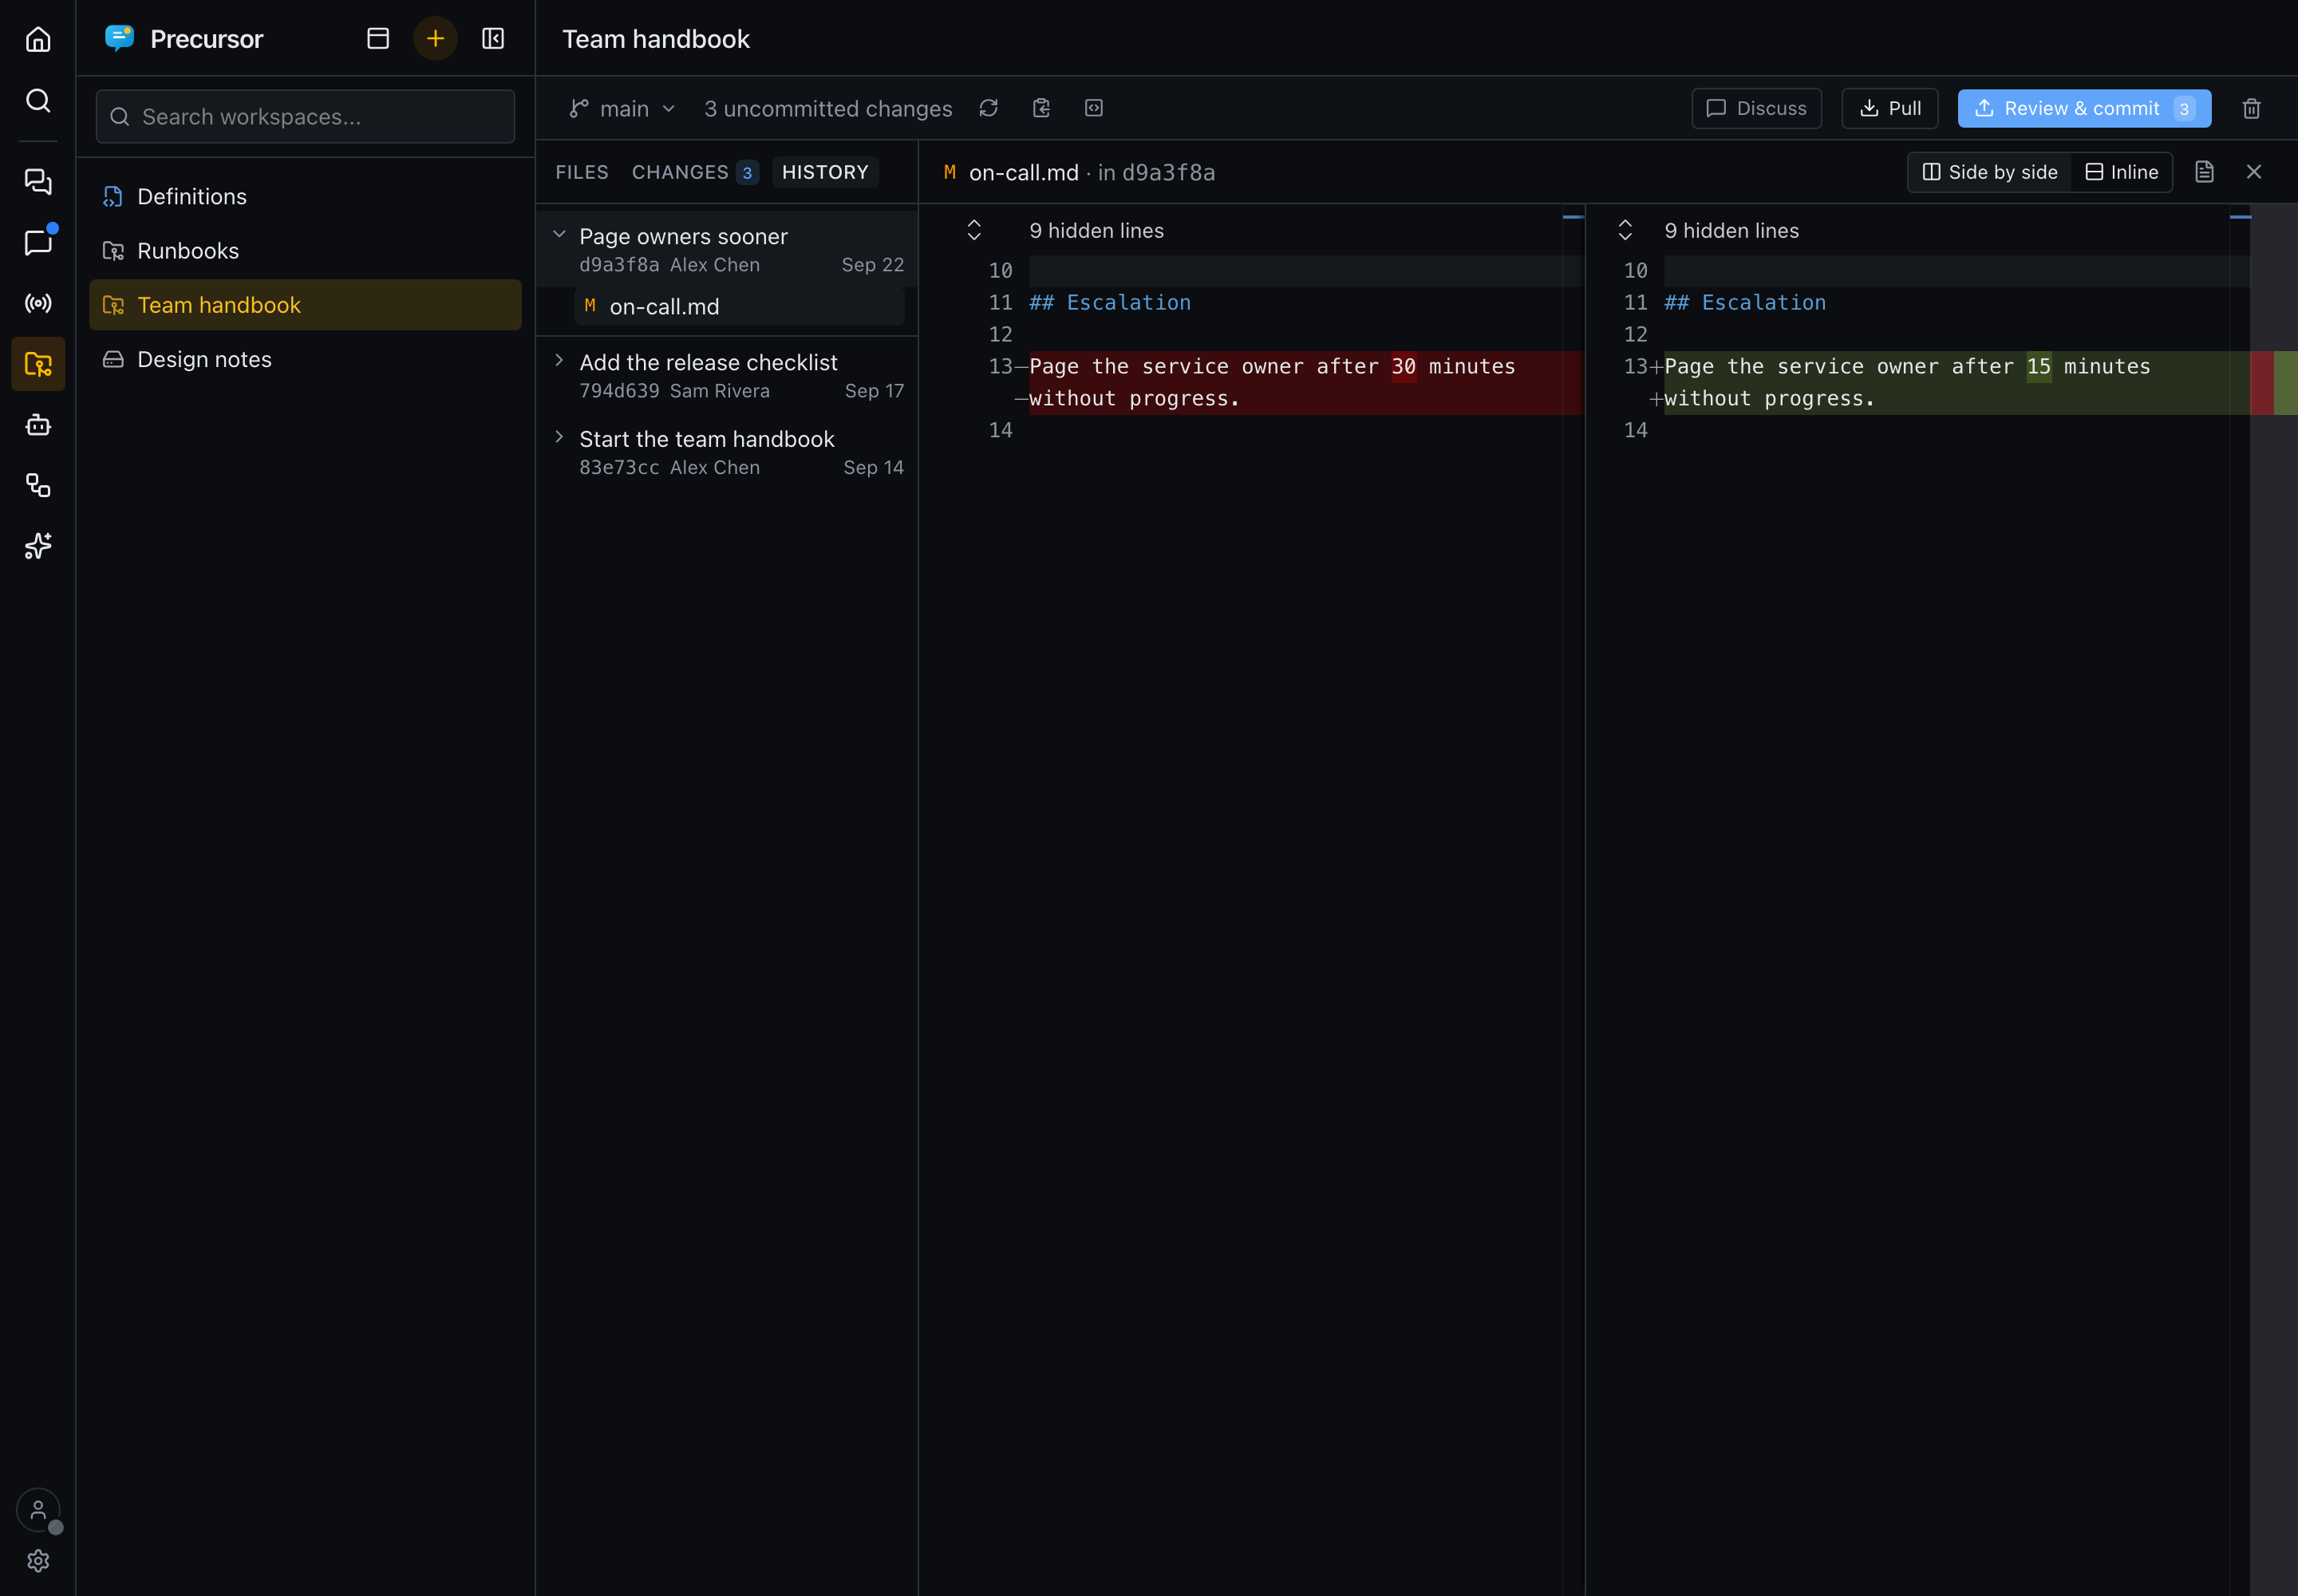Click the Precursor app logo

(119, 38)
